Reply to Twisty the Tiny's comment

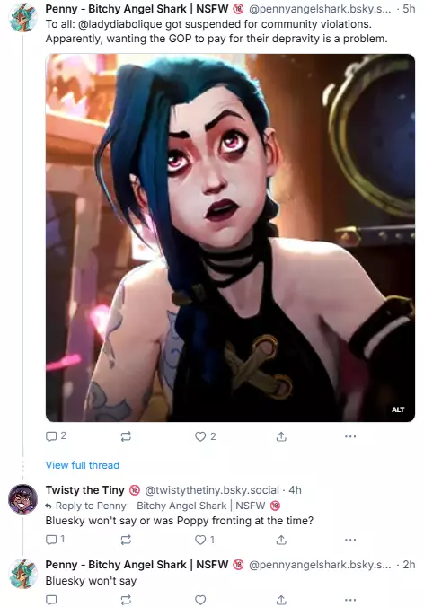coord(55,540)
